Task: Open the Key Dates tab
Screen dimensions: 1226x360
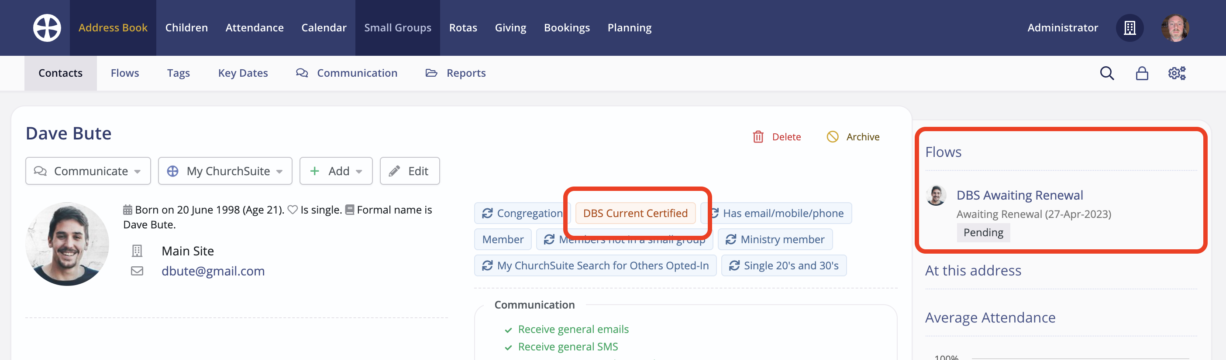Action: coord(243,73)
